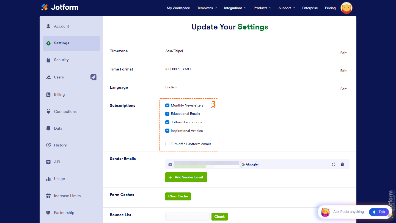Click the Talk button in Podo chat
The image size is (396, 223).
379,212
